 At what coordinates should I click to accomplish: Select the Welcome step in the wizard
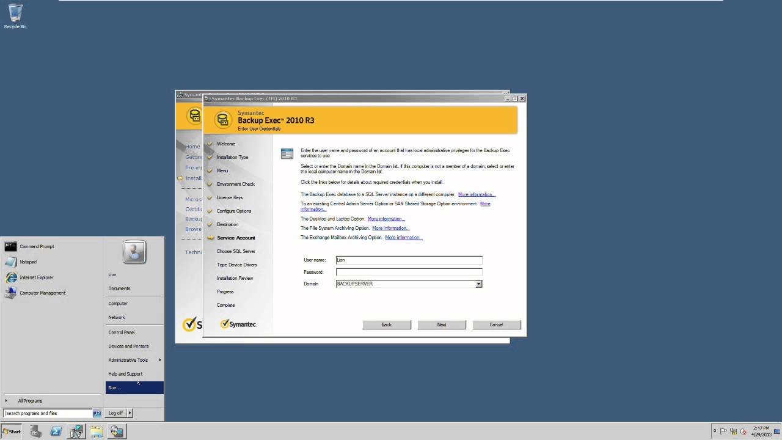pos(225,144)
